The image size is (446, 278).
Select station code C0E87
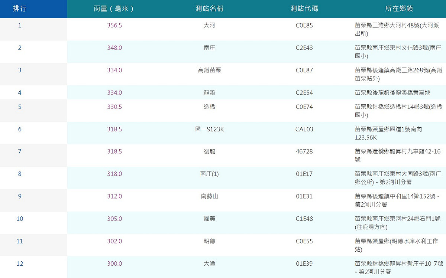click(x=304, y=70)
